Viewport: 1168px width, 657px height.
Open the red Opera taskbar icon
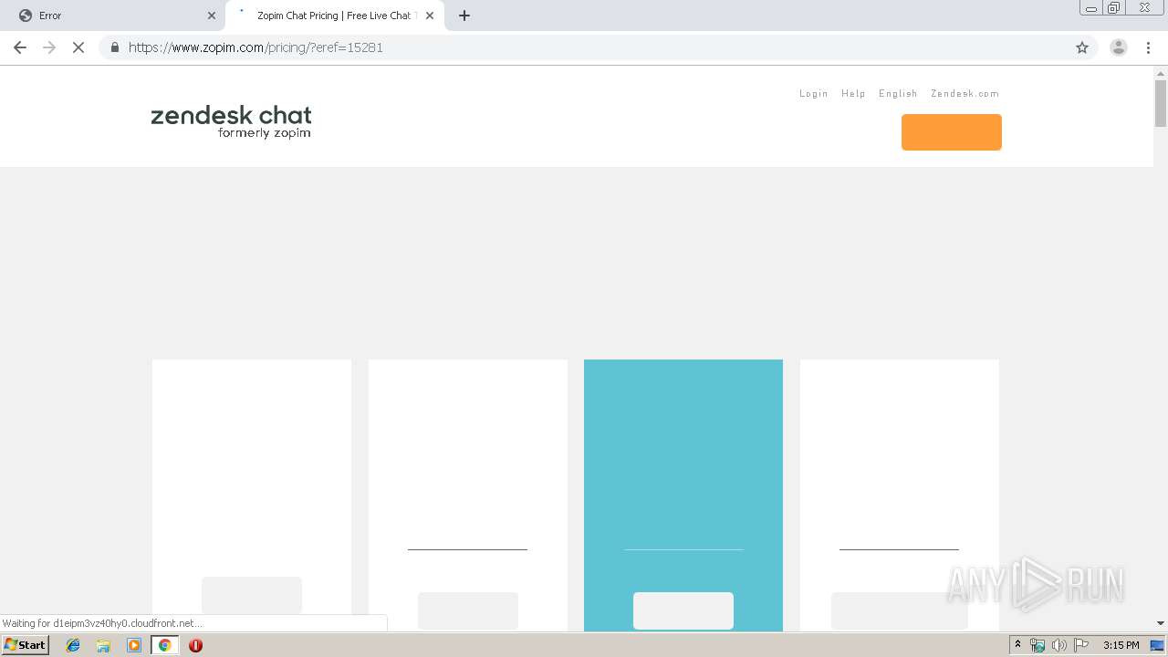(195, 645)
